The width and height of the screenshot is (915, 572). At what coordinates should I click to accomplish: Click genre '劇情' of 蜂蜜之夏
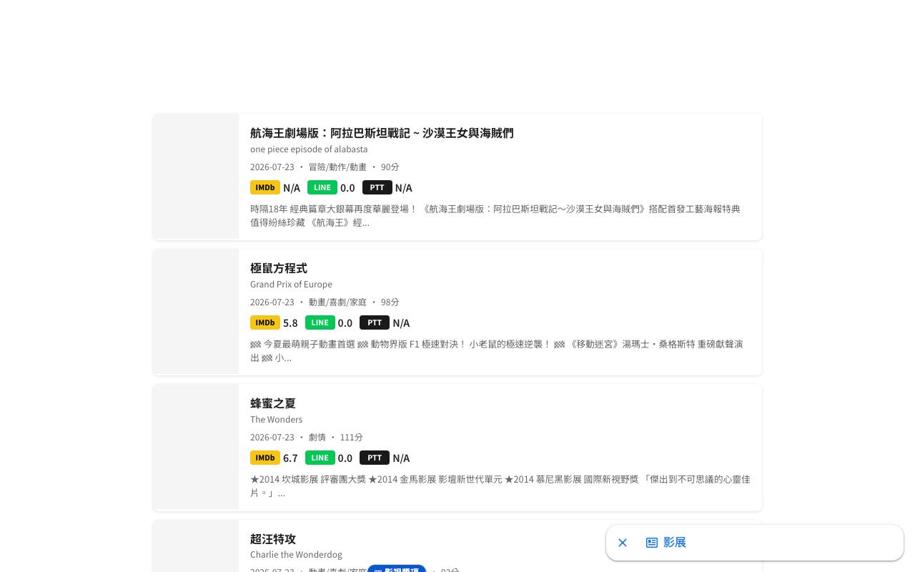coord(317,438)
